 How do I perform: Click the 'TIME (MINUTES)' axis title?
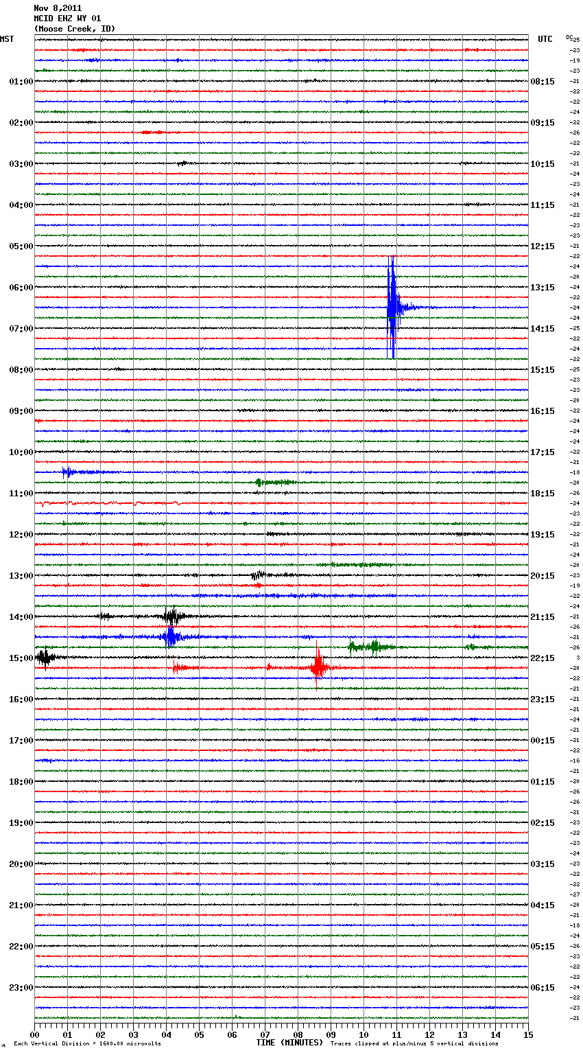[x=289, y=1043]
